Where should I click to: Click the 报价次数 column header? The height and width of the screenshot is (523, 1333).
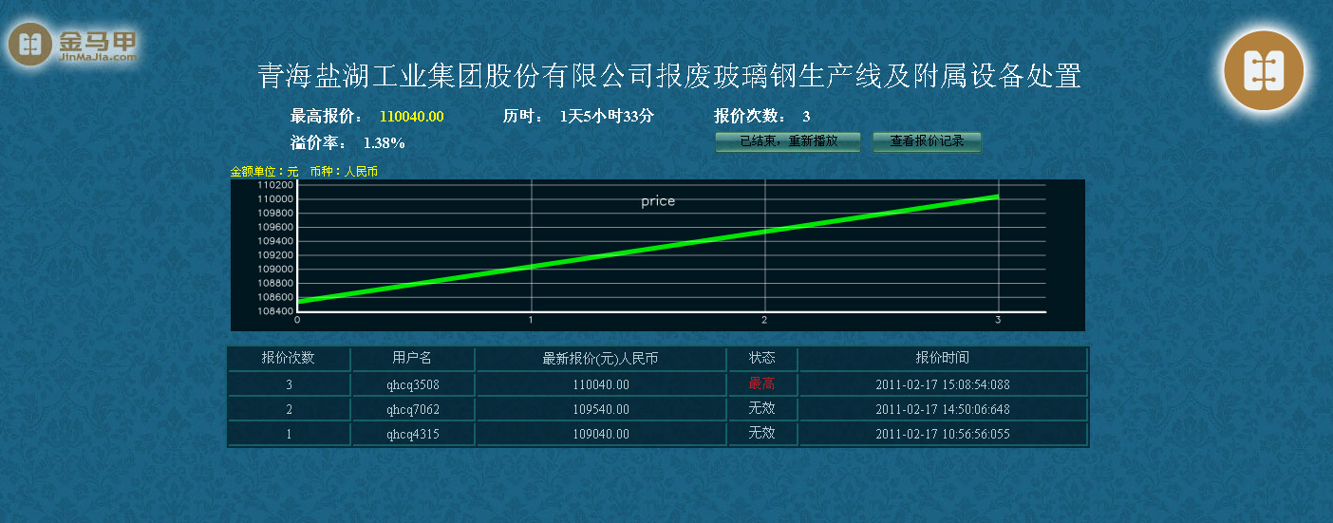tap(289, 358)
